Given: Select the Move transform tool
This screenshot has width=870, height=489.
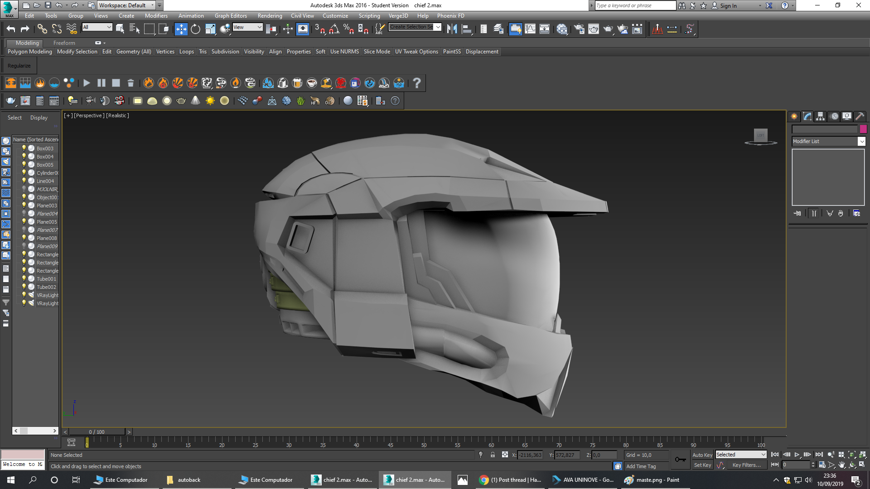Looking at the screenshot, I should click(181, 29).
